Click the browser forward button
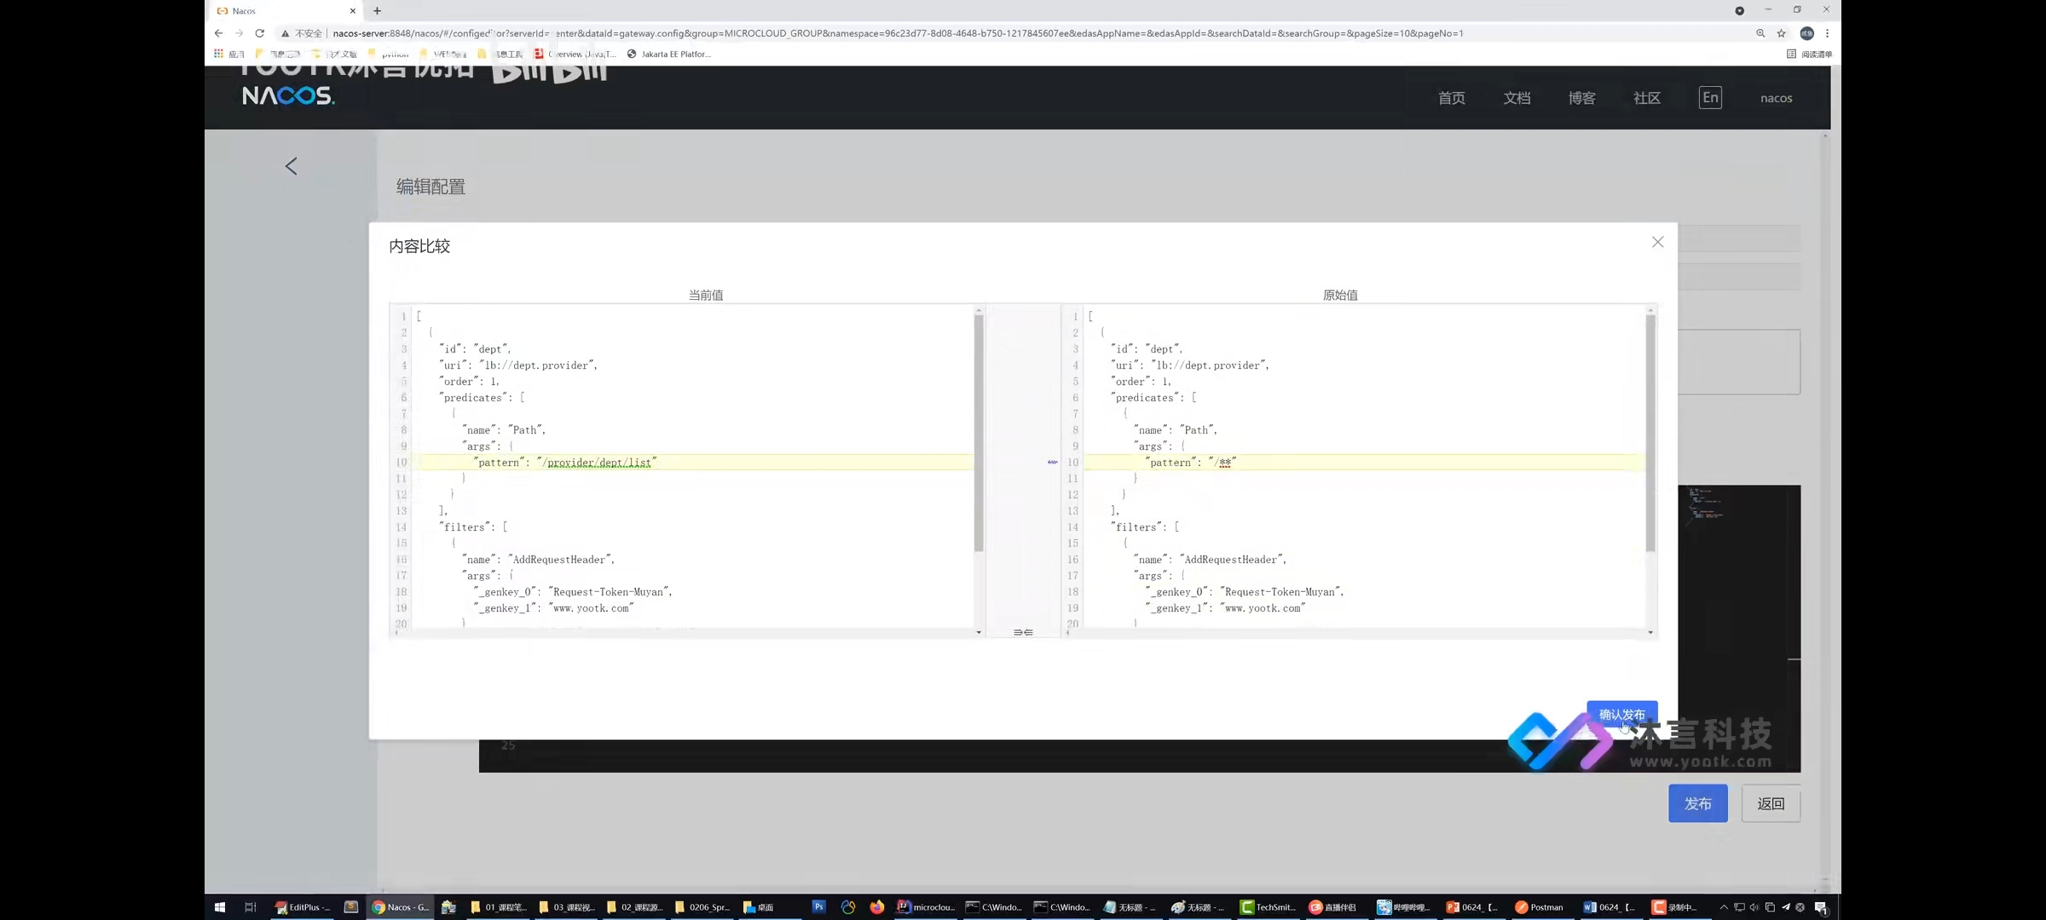2046x920 pixels. (x=240, y=33)
